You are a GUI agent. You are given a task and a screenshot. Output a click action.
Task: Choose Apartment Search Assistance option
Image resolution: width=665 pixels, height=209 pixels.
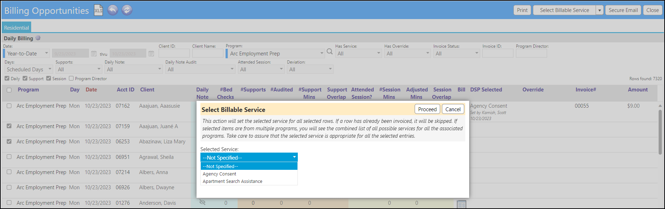[x=249, y=181]
